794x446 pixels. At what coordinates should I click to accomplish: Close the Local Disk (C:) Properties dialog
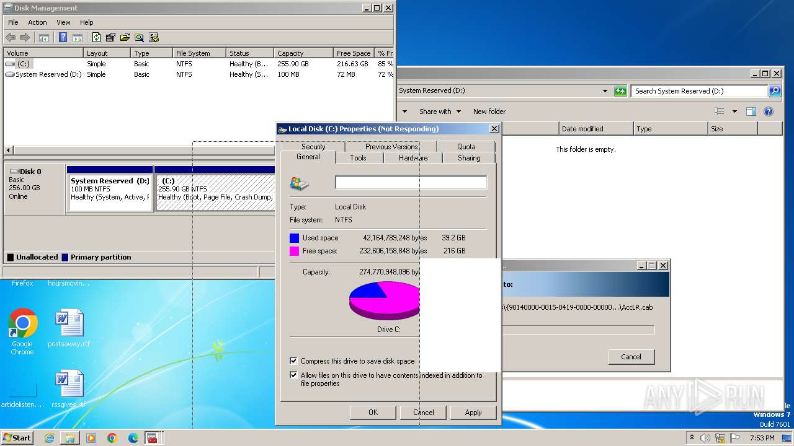pyautogui.click(x=494, y=129)
